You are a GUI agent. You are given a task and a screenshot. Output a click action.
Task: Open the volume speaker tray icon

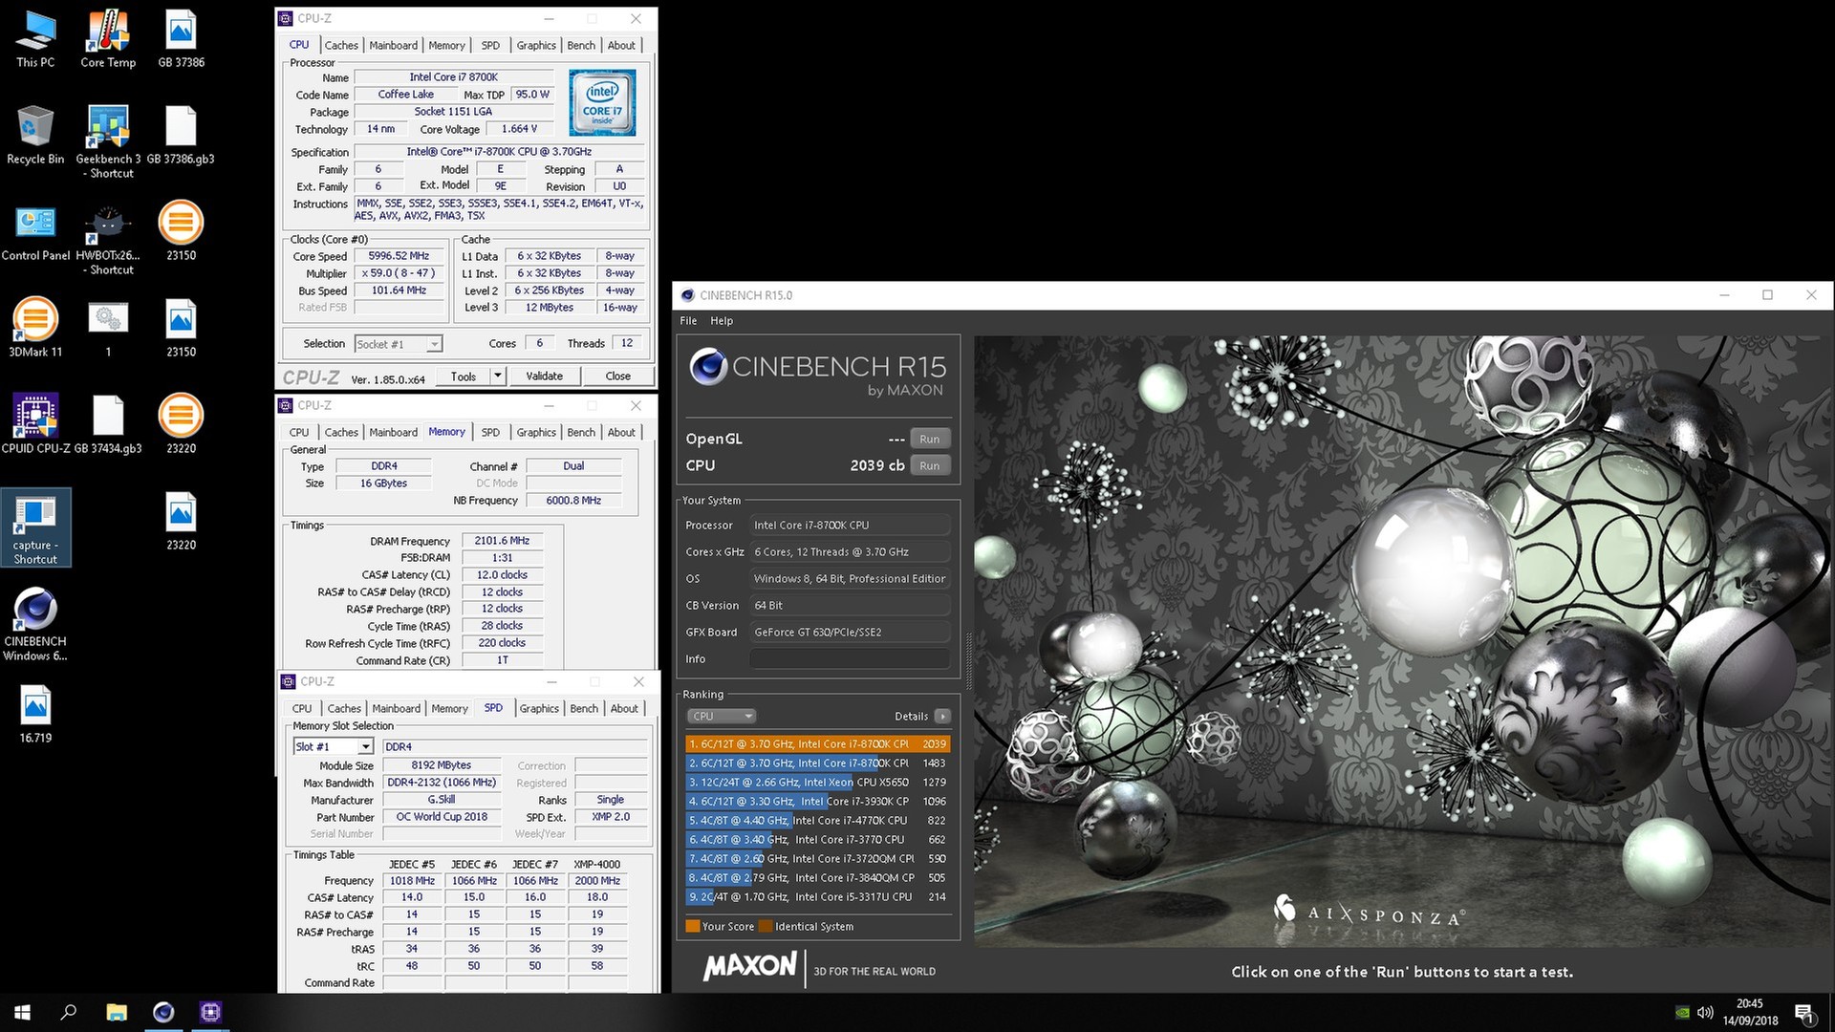(1705, 1012)
